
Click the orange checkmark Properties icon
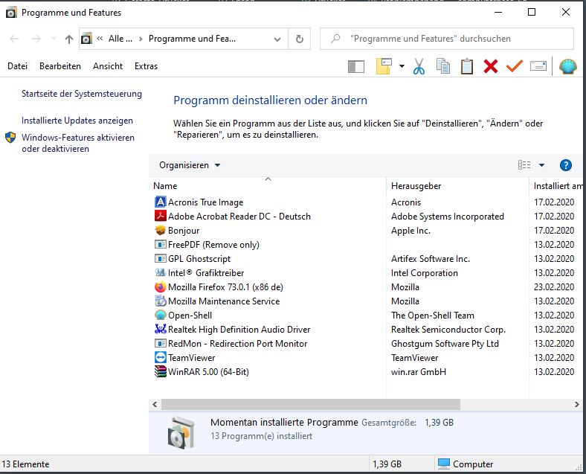tap(515, 66)
